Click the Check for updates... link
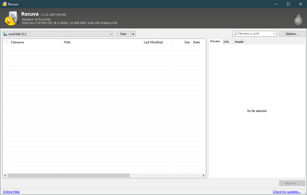The width and height of the screenshot is (307, 195). [x=287, y=192]
